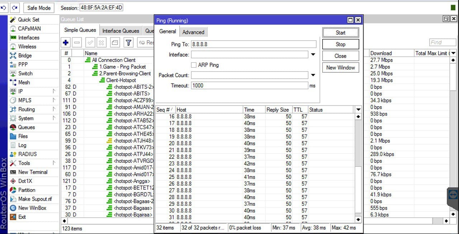Click disable X button in queue toolbar

coord(101,43)
